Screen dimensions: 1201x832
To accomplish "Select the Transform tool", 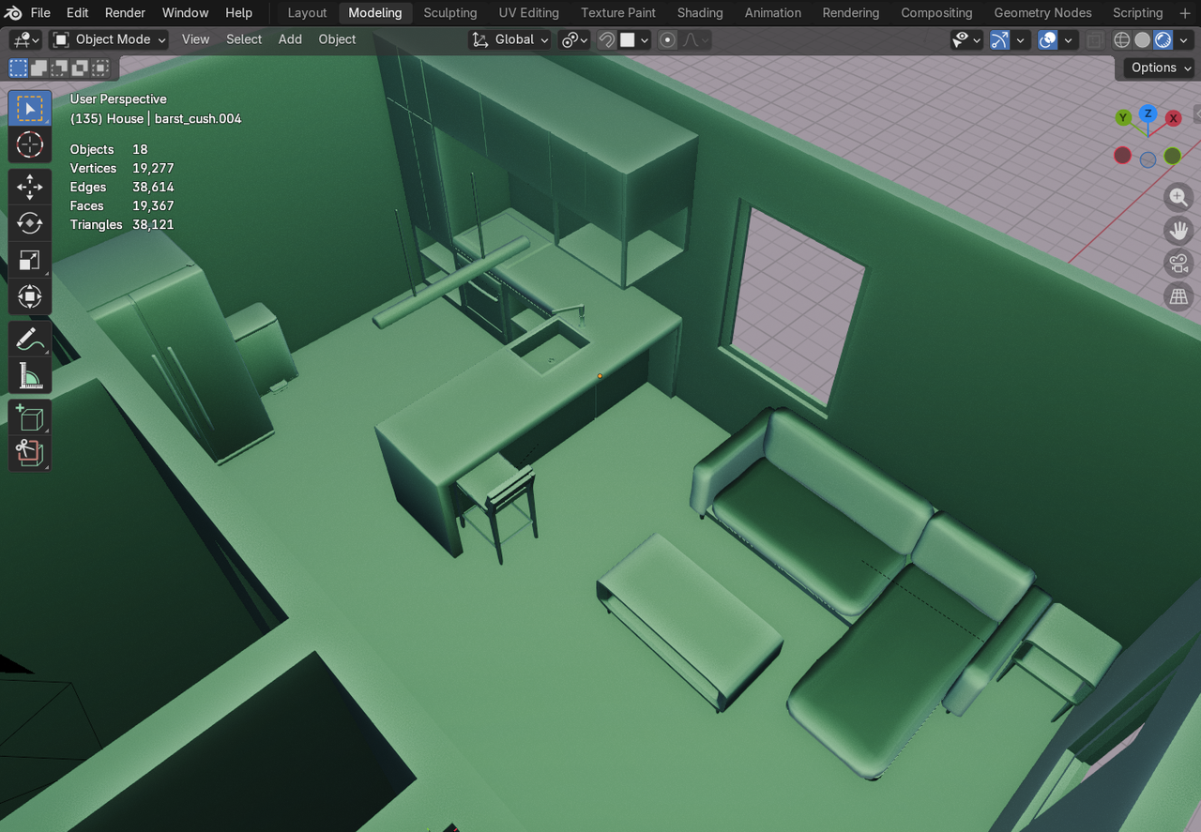I will [30, 297].
